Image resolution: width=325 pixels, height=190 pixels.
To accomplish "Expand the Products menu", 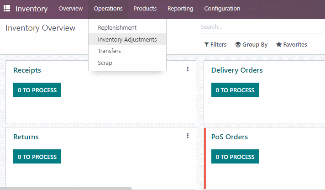I will pos(145,9).
